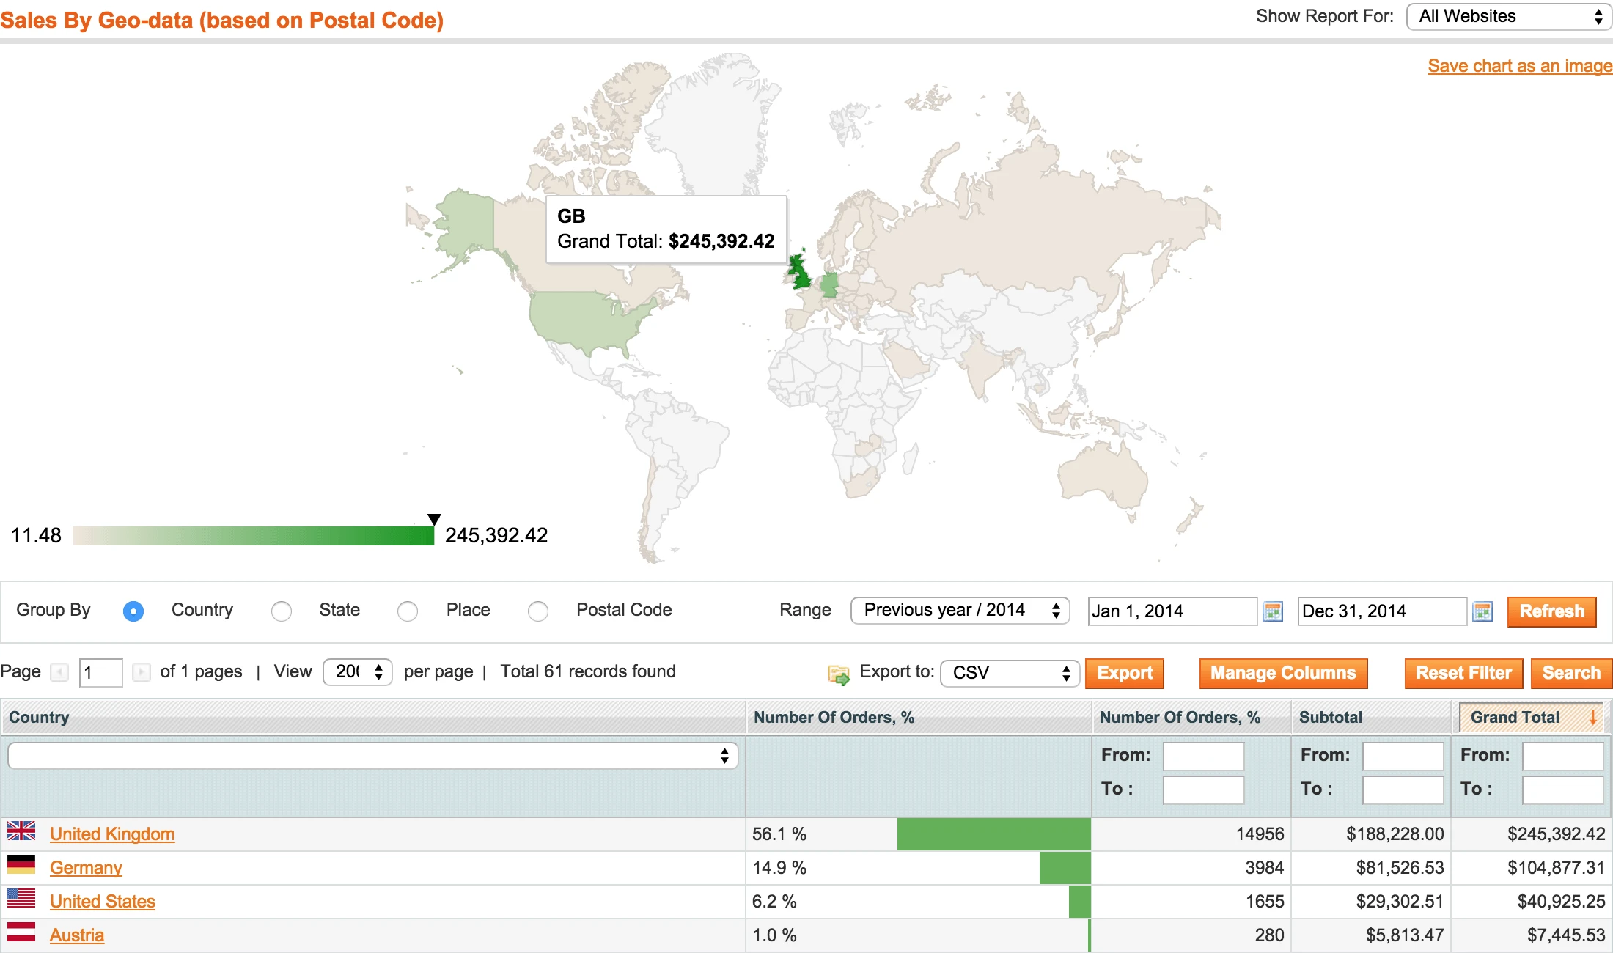Click the export-to-file icon near Export options

point(838,672)
